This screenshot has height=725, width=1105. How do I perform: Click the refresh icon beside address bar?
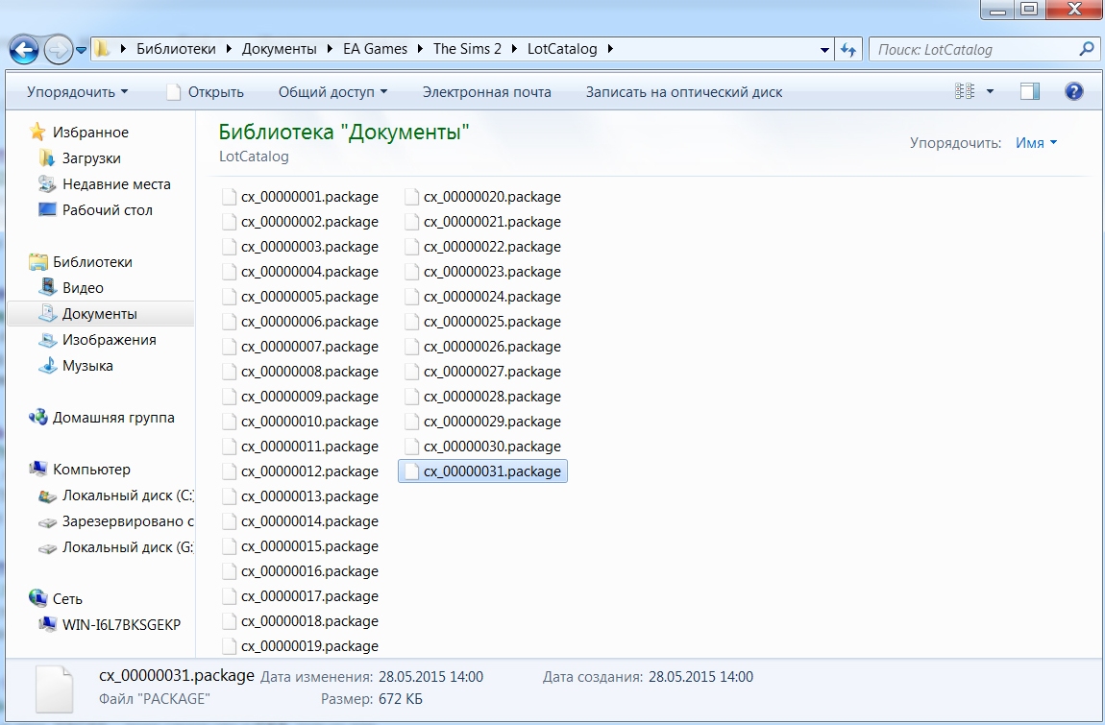coord(848,49)
